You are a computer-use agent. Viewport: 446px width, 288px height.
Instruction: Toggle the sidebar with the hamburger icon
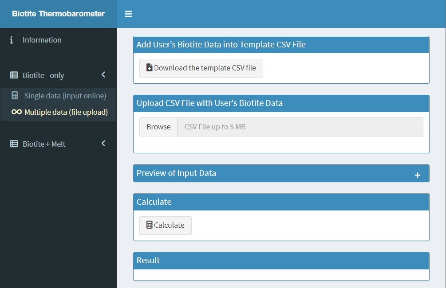point(128,14)
